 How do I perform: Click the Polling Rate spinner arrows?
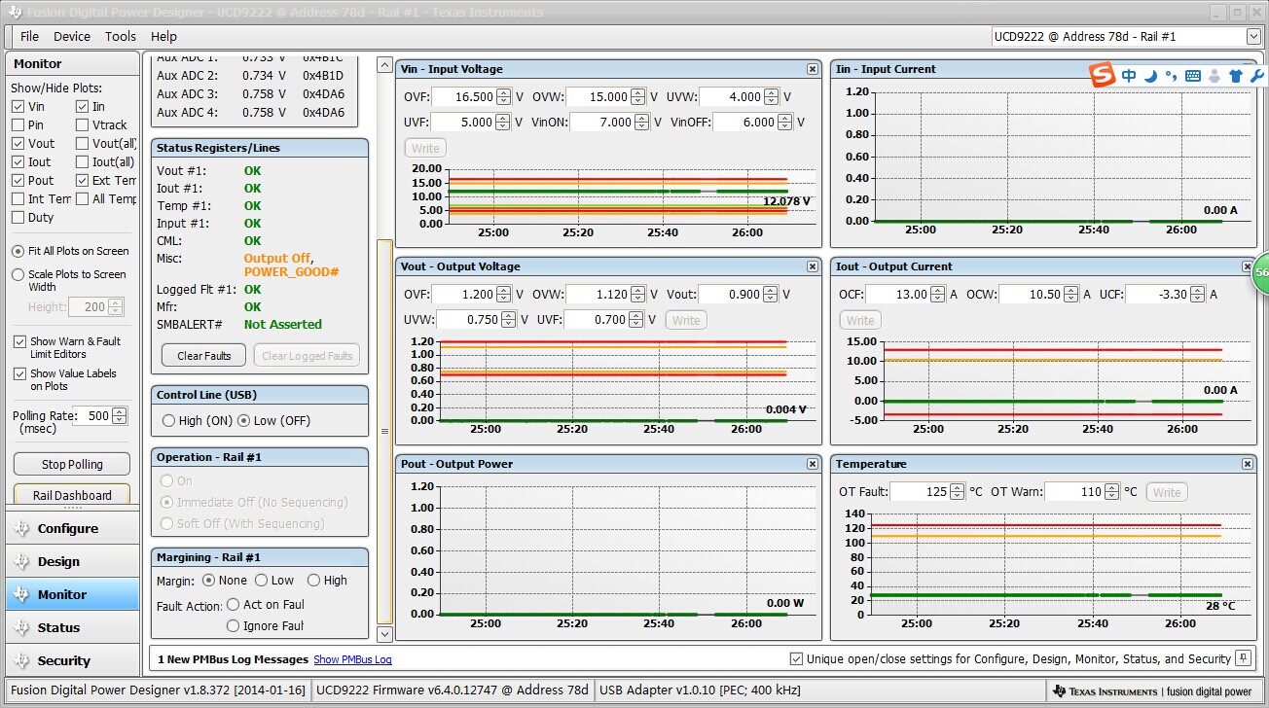120,416
